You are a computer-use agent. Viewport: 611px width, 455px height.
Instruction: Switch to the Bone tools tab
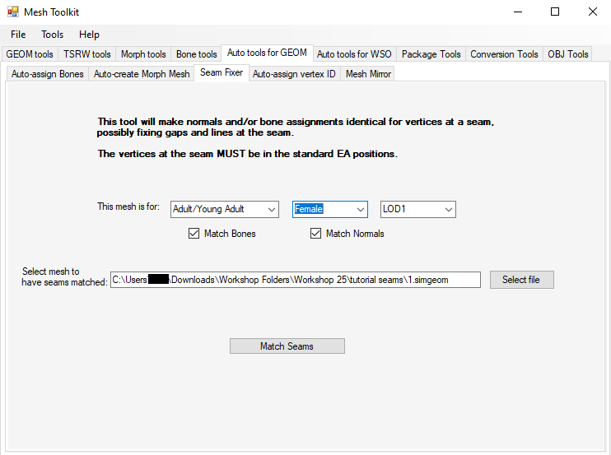coord(196,54)
